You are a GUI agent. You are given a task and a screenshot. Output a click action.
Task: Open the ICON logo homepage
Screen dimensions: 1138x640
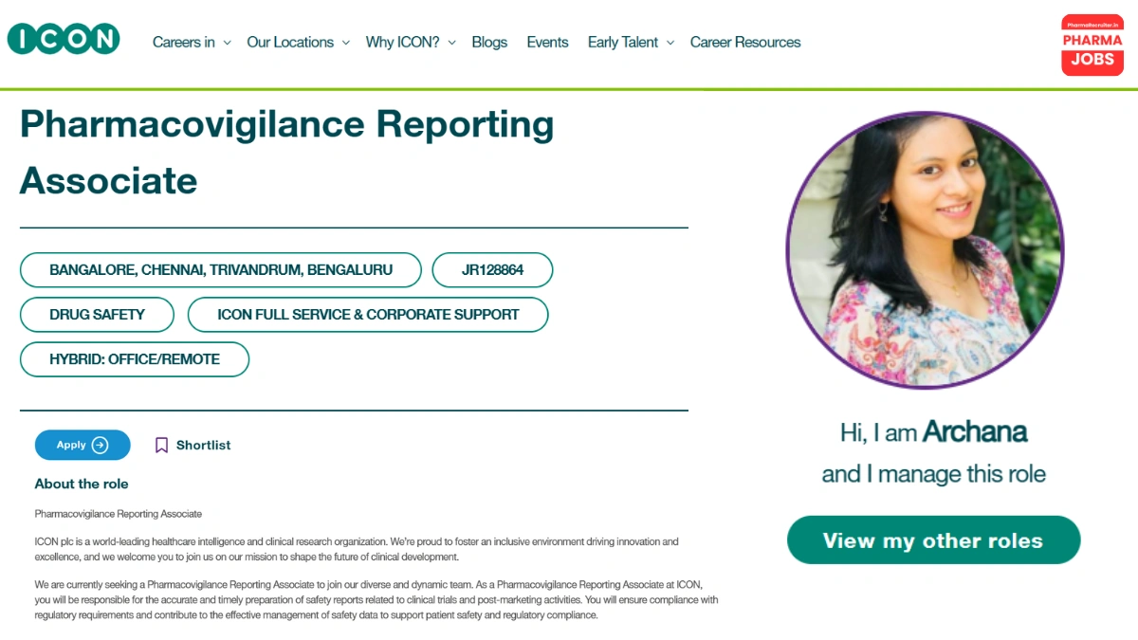[x=64, y=39]
